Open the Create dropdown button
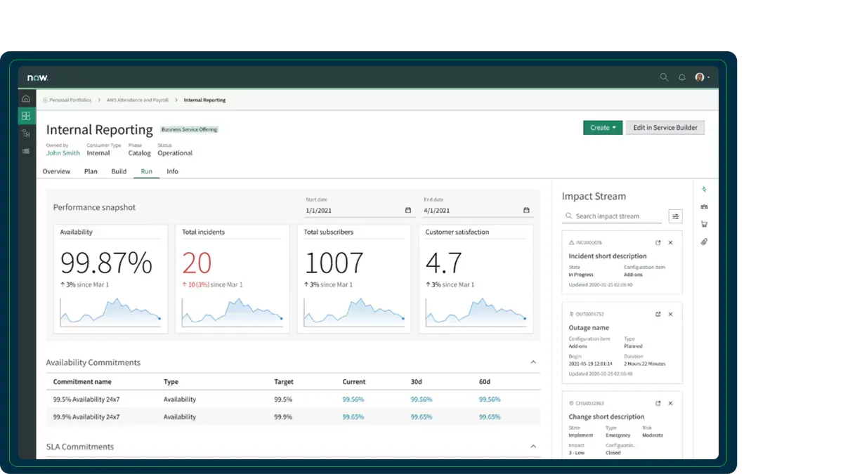Screen dimensions: 843x474 [x=602, y=128]
